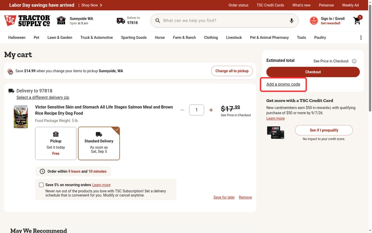Open the Horse category menu
The width and height of the screenshot is (372, 233).
click(x=160, y=38)
